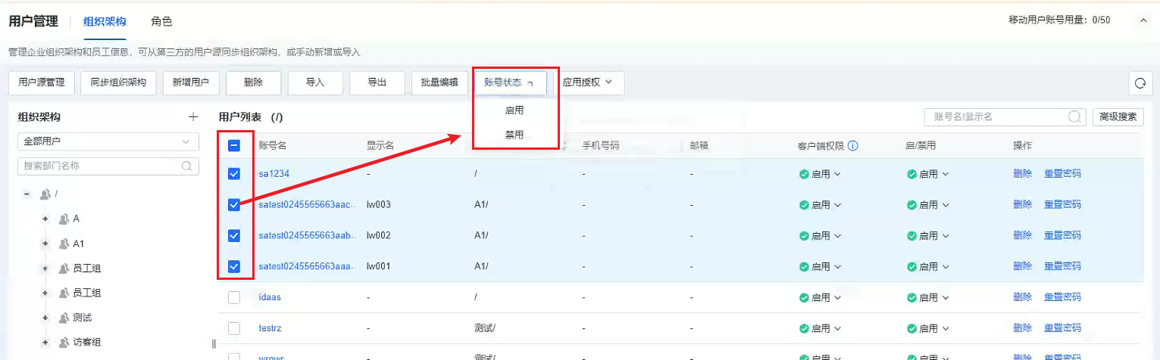This screenshot has width=1160, height=360.
Task: Click the plus icon beside 组织架构
Action: [193, 117]
